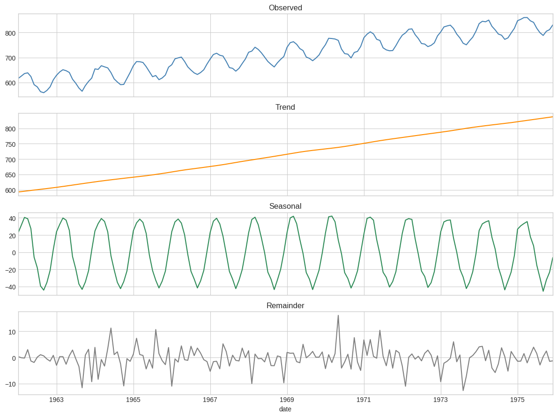The height and width of the screenshot is (417, 557).
Task: Click the −20 tick on Seasonal y-axis
Action: tap(9, 270)
